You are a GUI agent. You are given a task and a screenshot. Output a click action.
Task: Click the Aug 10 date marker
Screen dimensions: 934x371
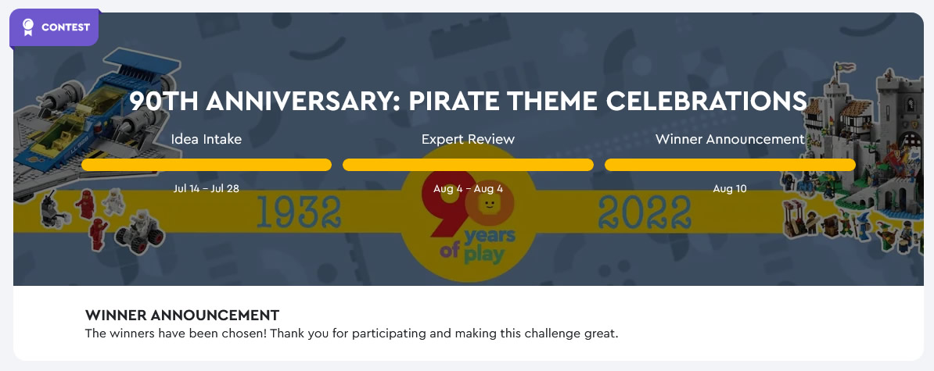pyautogui.click(x=730, y=189)
